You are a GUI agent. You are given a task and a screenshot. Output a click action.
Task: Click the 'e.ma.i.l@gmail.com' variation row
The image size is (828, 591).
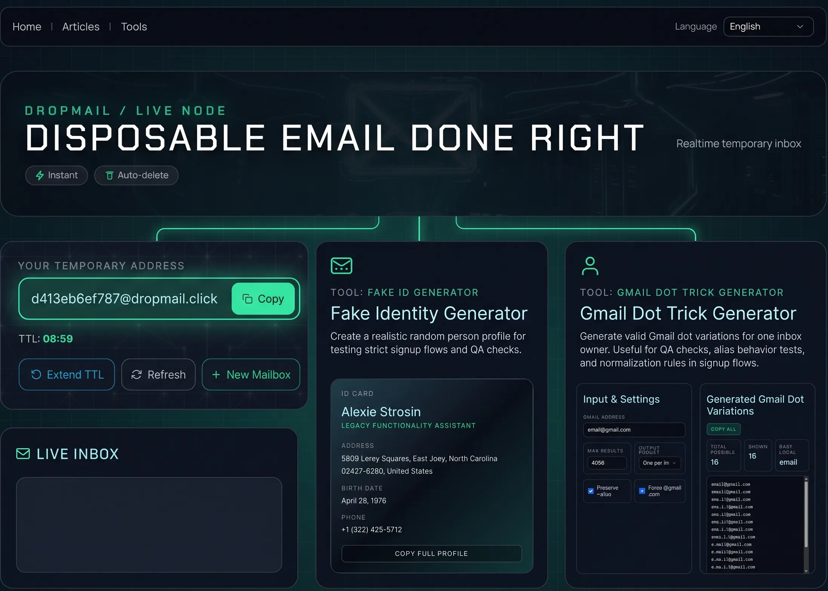tap(733, 567)
